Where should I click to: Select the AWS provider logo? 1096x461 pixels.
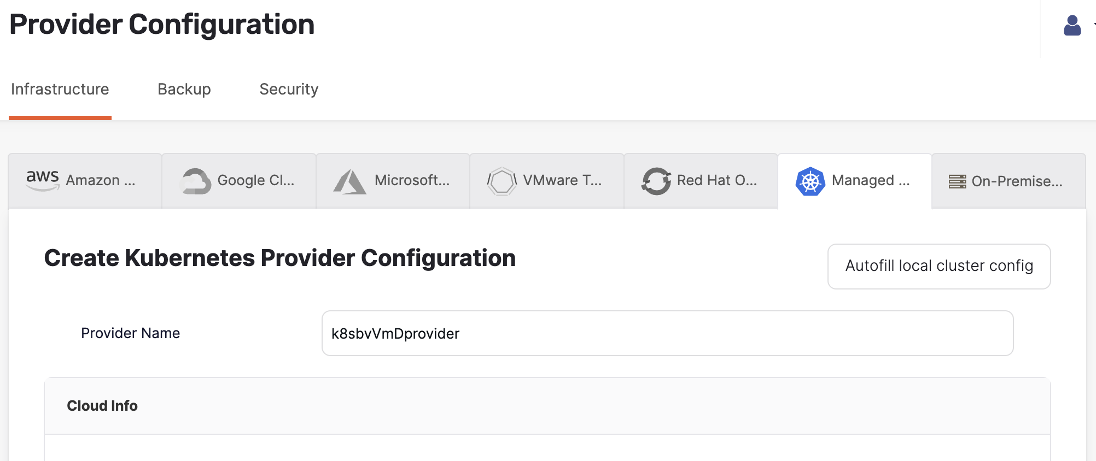42,179
